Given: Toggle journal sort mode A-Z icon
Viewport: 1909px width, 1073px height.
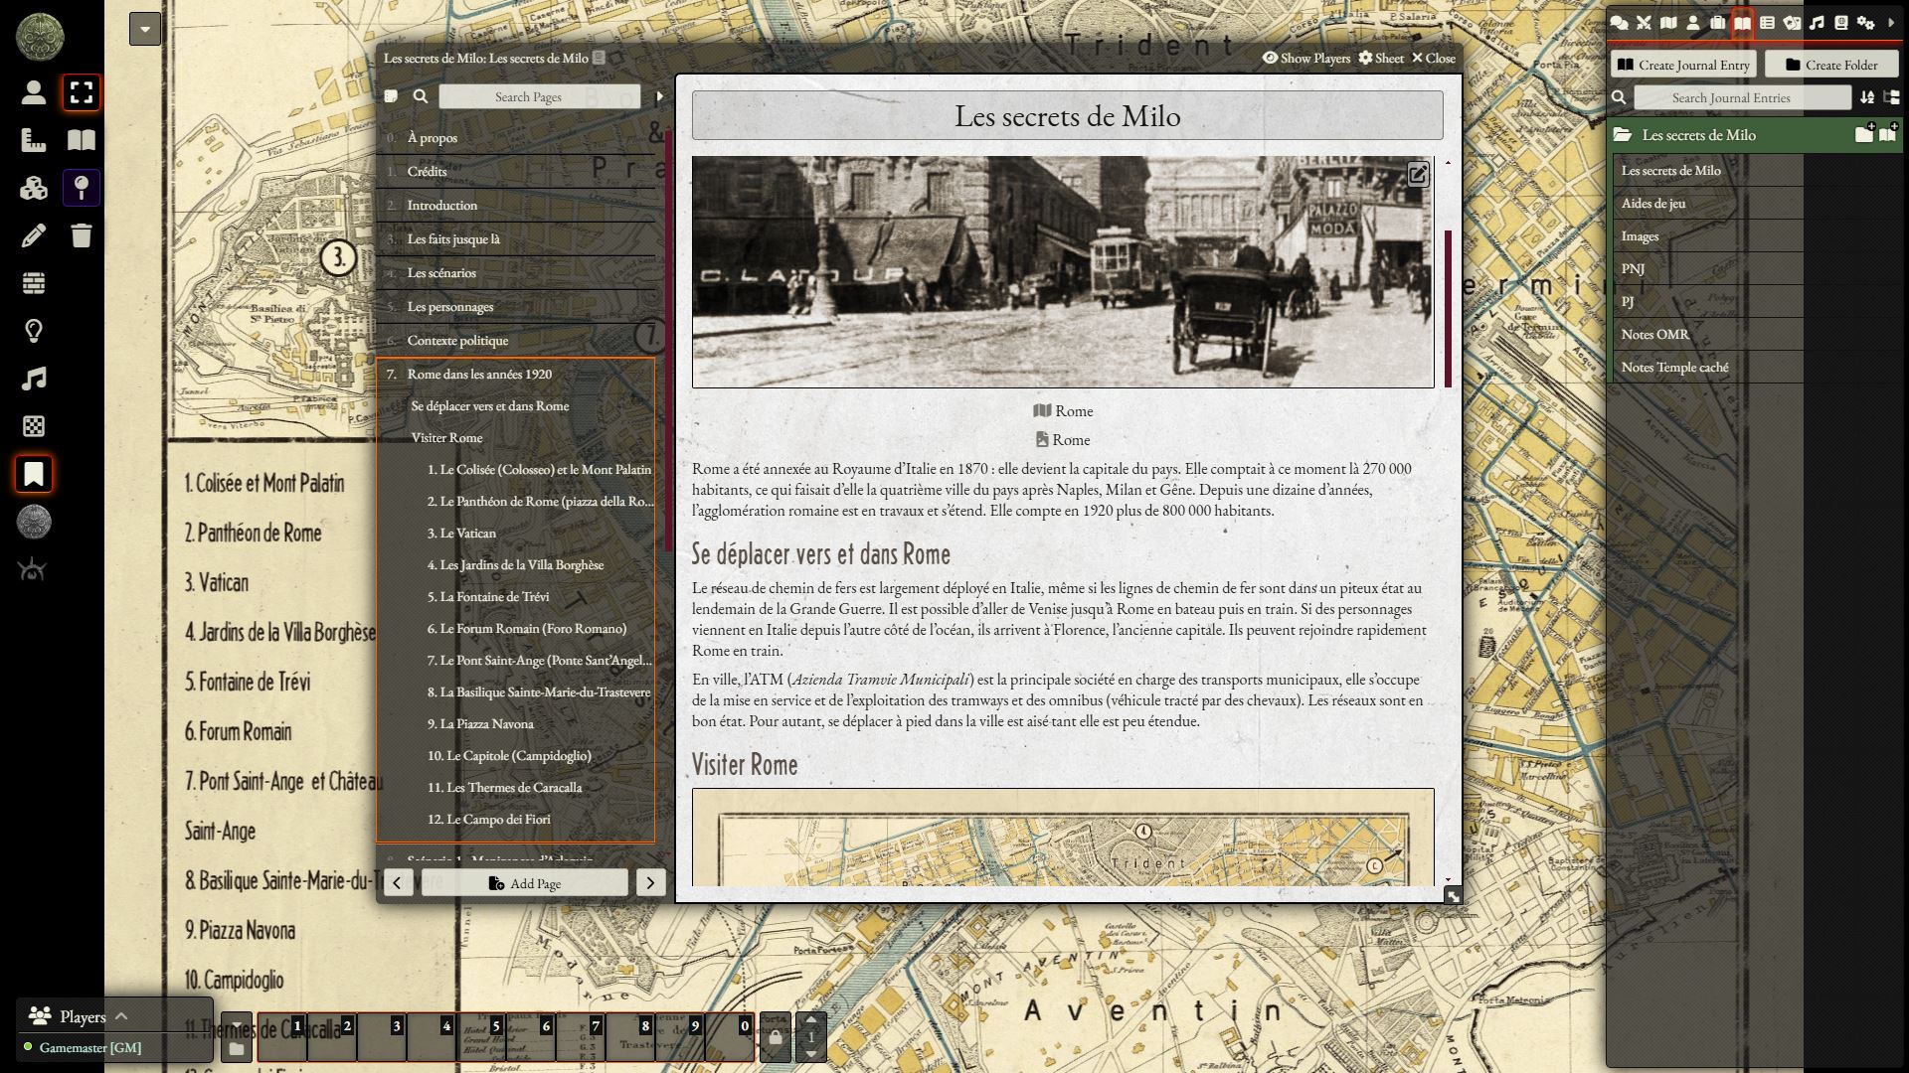Looking at the screenshot, I should [1866, 97].
